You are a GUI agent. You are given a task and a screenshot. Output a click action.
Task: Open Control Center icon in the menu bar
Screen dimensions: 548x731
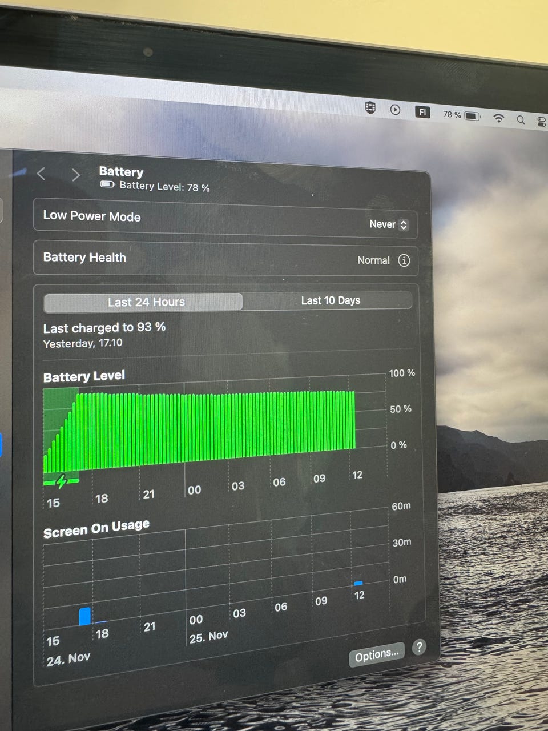point(542,122)
